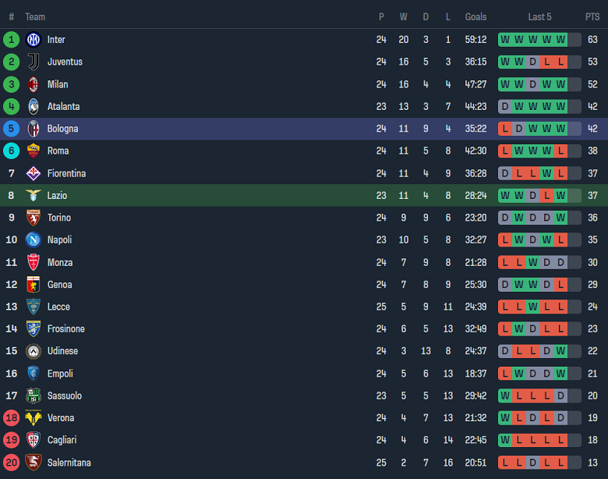Open the Fiorentina team link
Screen dimensions: 608x479
66,173
